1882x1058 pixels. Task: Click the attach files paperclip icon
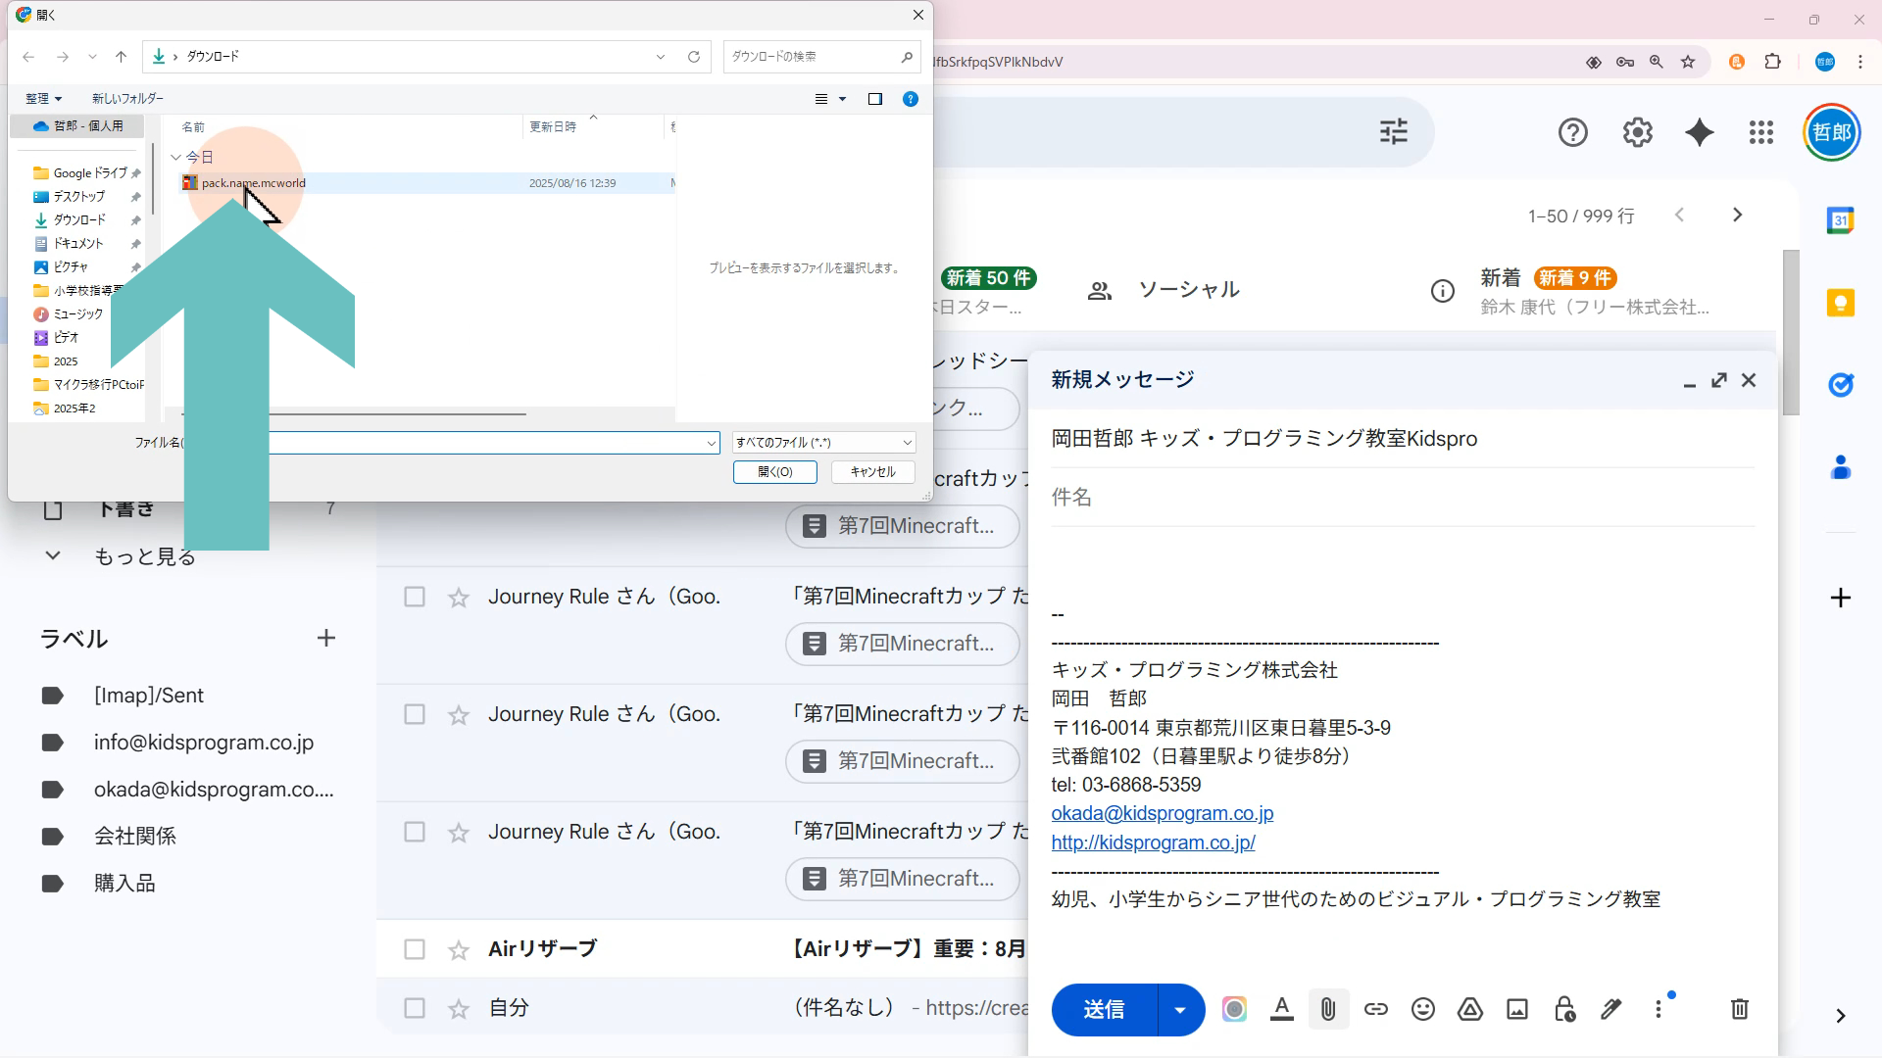pyautogui.click(x=1328, y=1009)
